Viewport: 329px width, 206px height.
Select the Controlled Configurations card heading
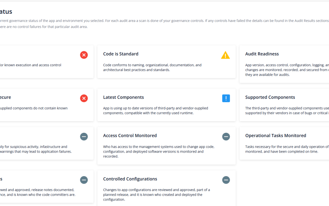[x=130, y=179]
